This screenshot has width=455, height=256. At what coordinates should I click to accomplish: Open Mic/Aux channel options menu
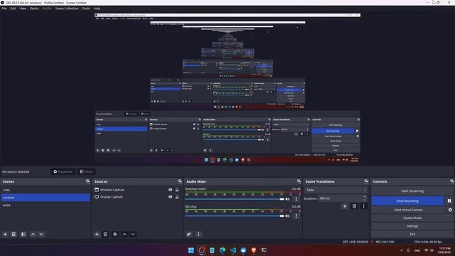click(296, 216)
